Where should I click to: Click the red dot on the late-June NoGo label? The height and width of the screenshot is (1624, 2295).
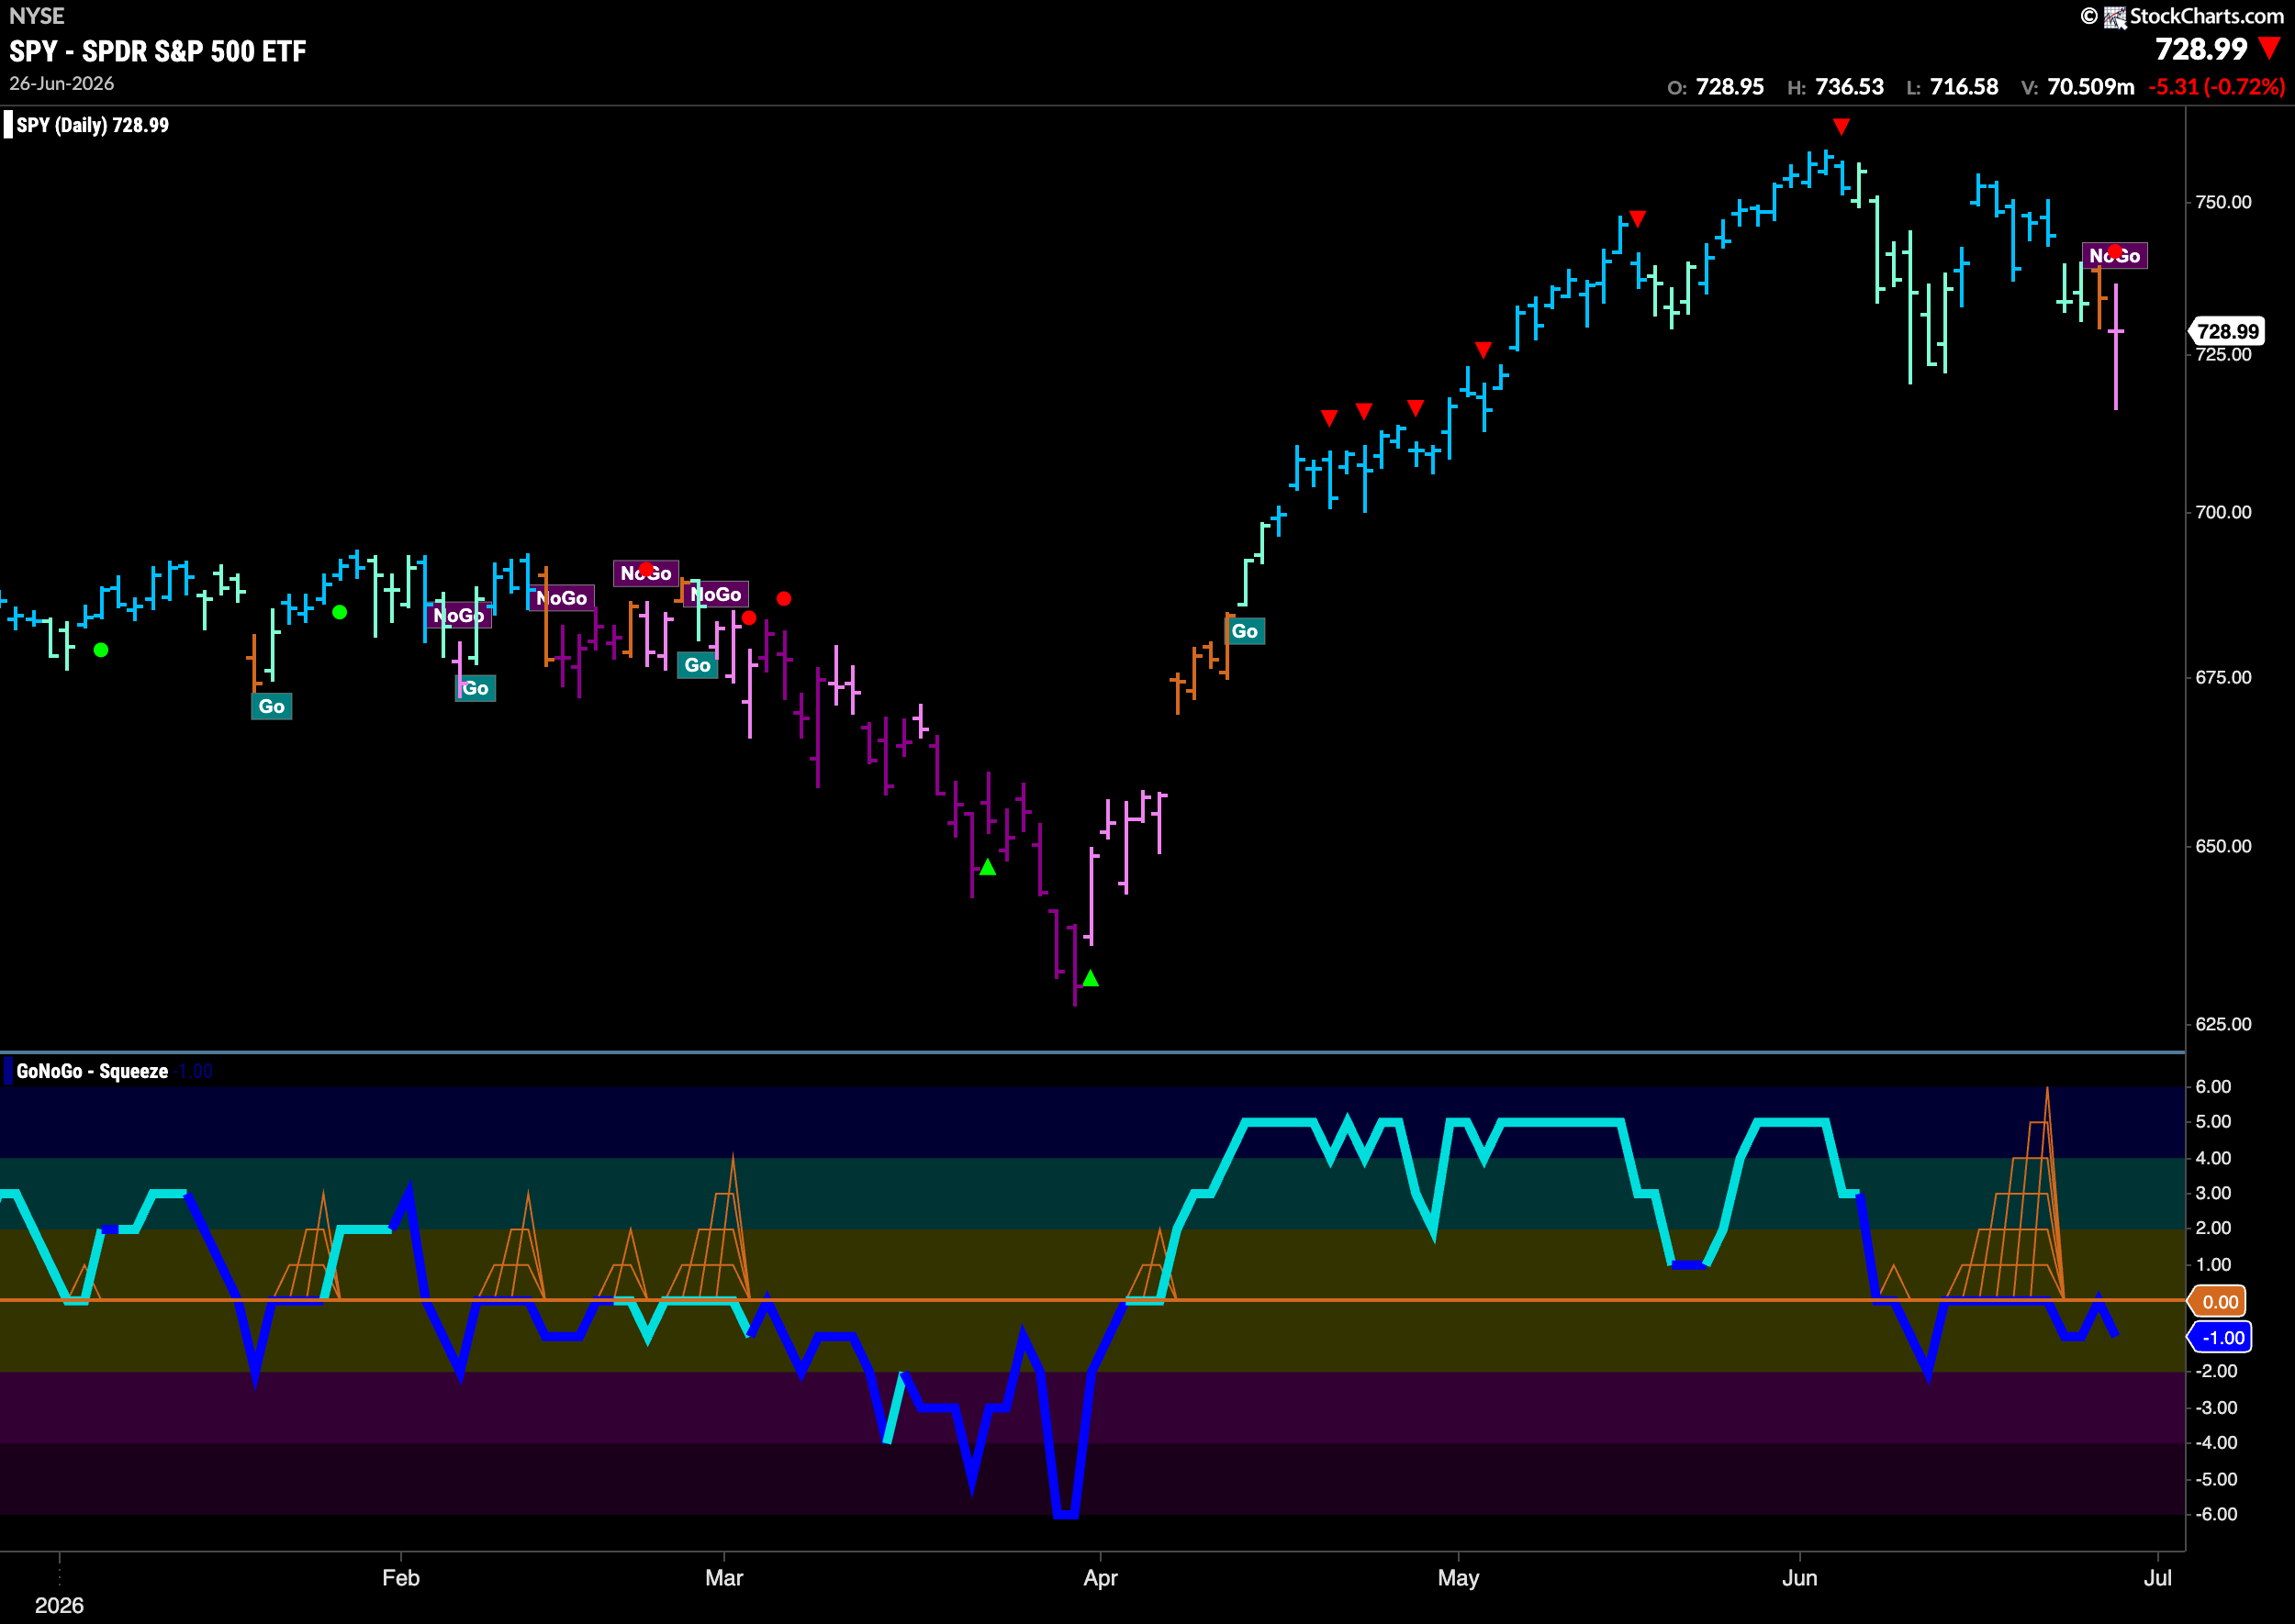(2114, 251)
